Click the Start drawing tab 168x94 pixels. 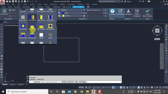pyautogui.click(x=5, y=22)
